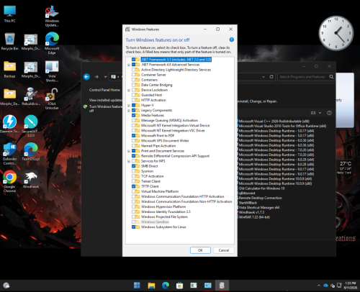The width and height of the screenshot is (360, 292).
Task: Select the Remote Desktop Connection entry
Action: (261, 198)
